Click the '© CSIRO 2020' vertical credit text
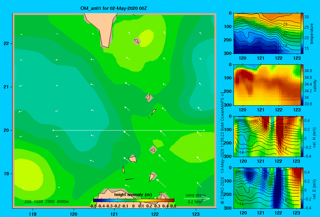Viewport: 320px width, 217px height. tap(222, 191)
